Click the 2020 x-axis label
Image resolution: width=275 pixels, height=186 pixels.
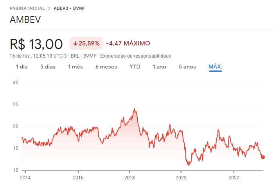point(181,177)
